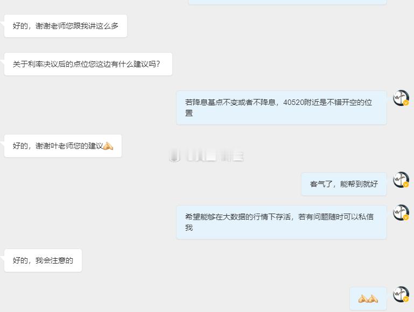
Task: Select the reply mentioning 40520附近
Action: [x=281, y=108]
